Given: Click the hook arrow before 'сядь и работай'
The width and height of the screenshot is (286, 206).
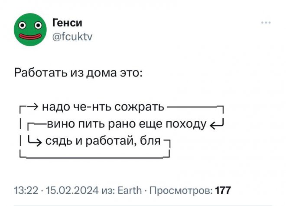Looking at the screenshot, I should coord(35,141).
